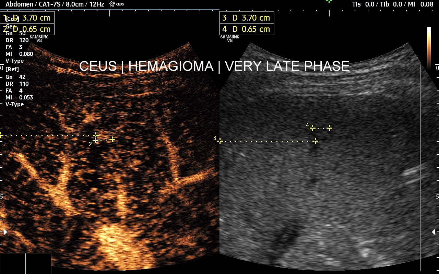This screenshot has width=439, height=274.
Task: Click the LOW MI CEUS indicator
Action: (116, 4)
